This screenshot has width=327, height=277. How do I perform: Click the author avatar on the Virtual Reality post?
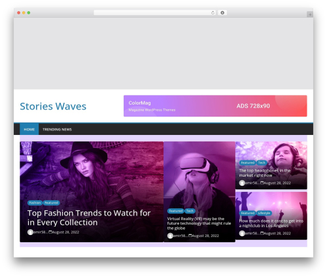[x=170, y=236]
